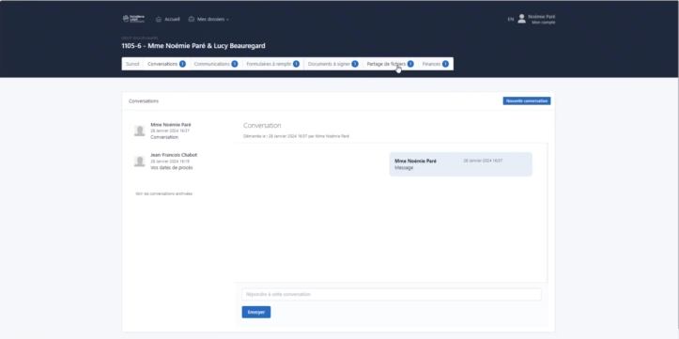Screen dimensions: 679x339
Task: Click the user account avatar icon
Action: [x=522, y=19]
